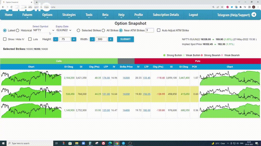261x146 pixels.
Task: Click the share page icon in address bar
Action: coord(218,7)
